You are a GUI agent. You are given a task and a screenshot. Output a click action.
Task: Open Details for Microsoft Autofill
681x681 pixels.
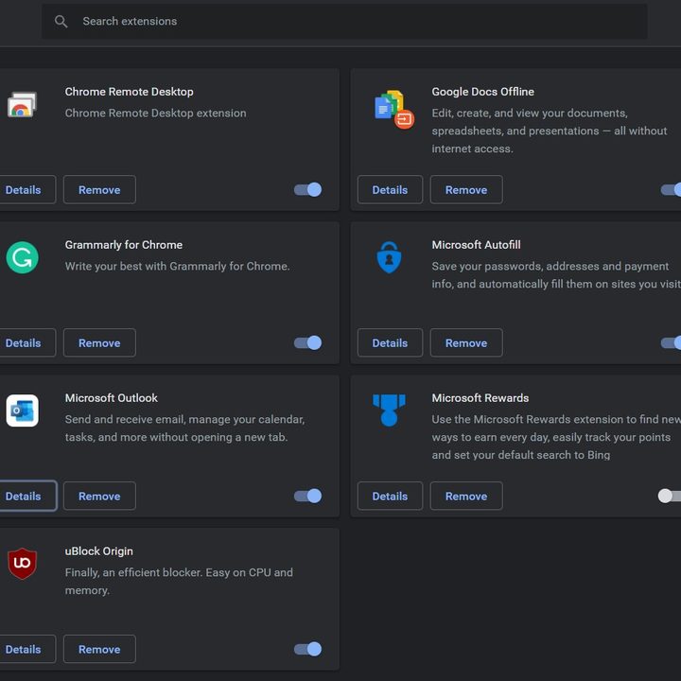[390, 343]
